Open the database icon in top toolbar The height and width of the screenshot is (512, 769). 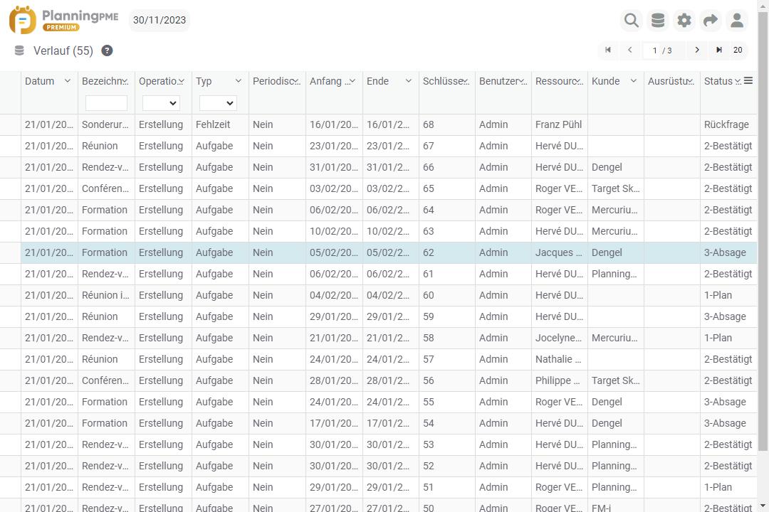point(658,21)
